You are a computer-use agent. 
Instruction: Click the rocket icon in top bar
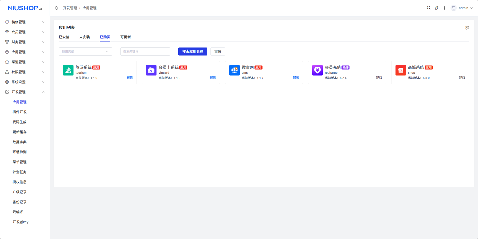pos(436,8)
